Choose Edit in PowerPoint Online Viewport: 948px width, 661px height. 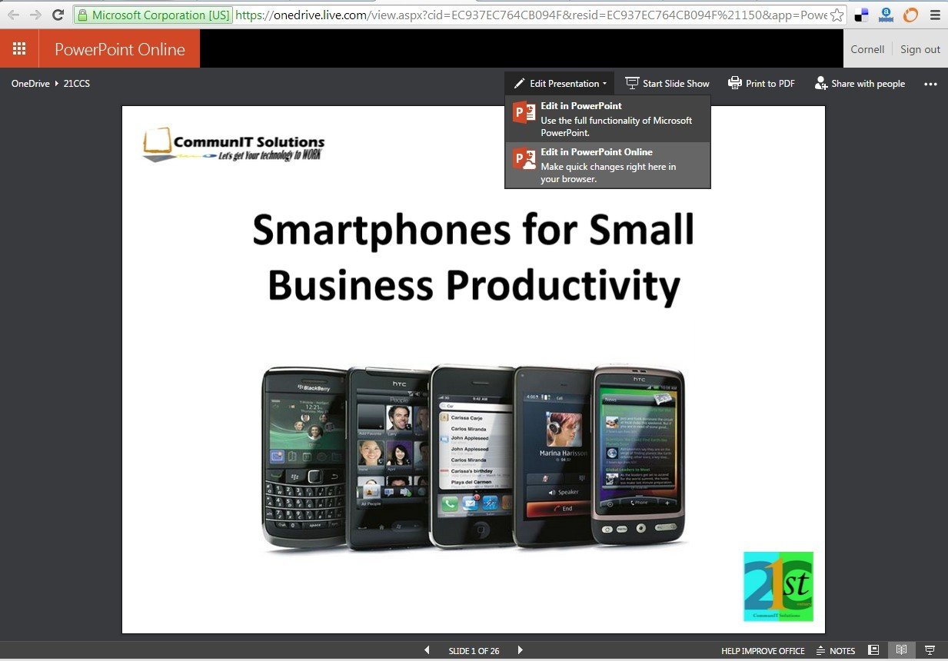pyautogui.click(x=607, y=164)
